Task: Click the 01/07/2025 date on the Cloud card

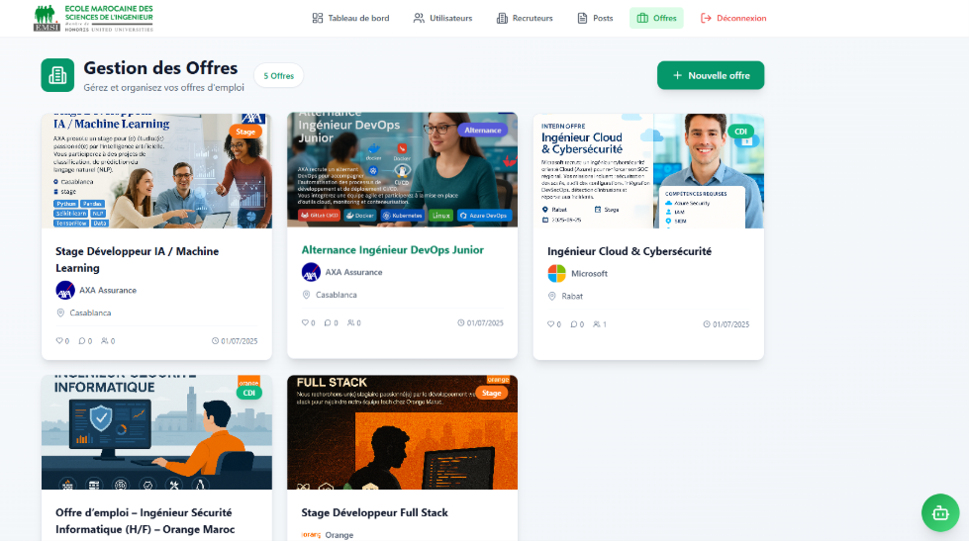Action: (x=731, y=324)
